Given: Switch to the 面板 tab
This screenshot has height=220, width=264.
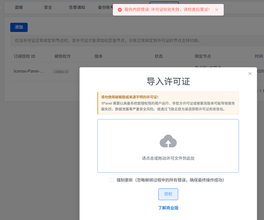Looking at the screenshot, I should pos(19,7).
